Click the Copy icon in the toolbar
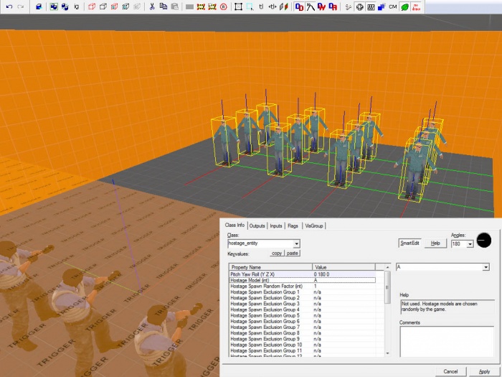Image resolution: width=502 pixels, height=377 pixels. 164,7
